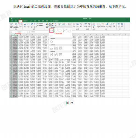This screenshot has width=136, height=138.
Task: Click the Tell Me search lightbulb box
Action: tap(55, 21)
